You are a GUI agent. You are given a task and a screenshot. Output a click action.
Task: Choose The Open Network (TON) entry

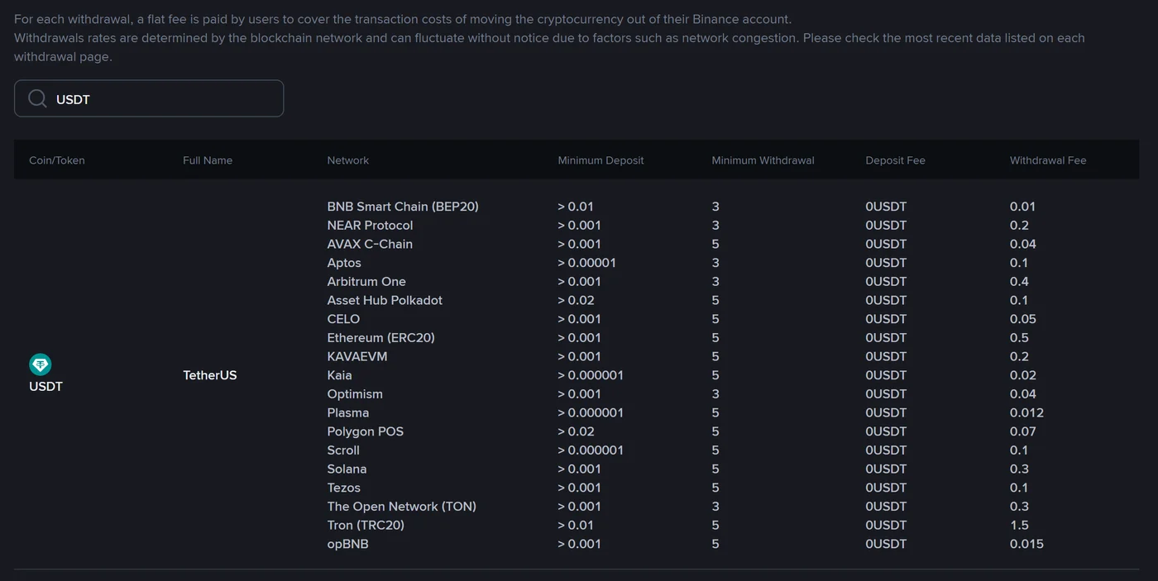(x=402, y=507)
